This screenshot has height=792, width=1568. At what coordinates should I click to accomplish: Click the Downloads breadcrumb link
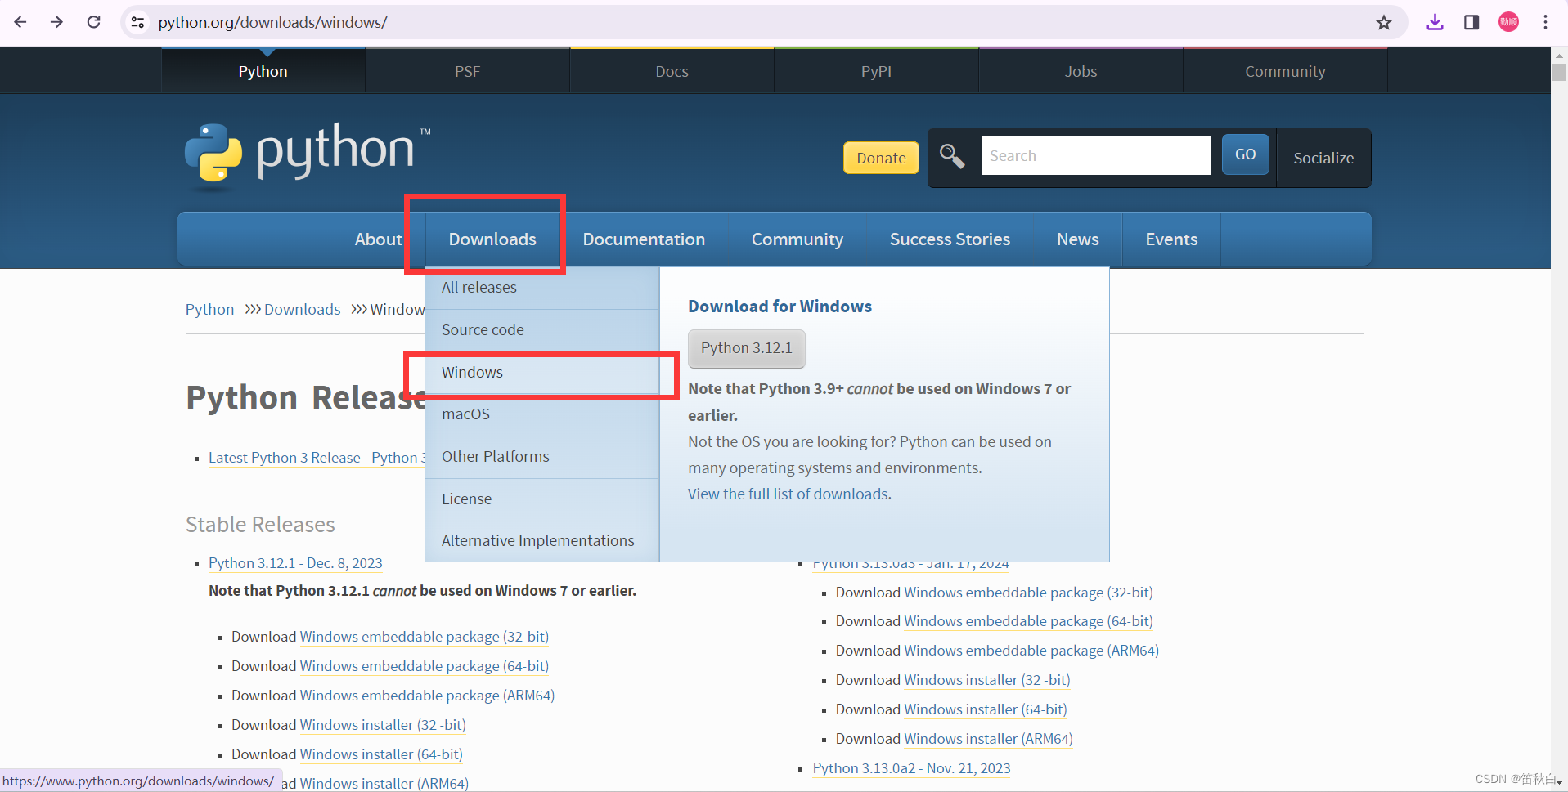pyautogui.click(x=302, y=310)
